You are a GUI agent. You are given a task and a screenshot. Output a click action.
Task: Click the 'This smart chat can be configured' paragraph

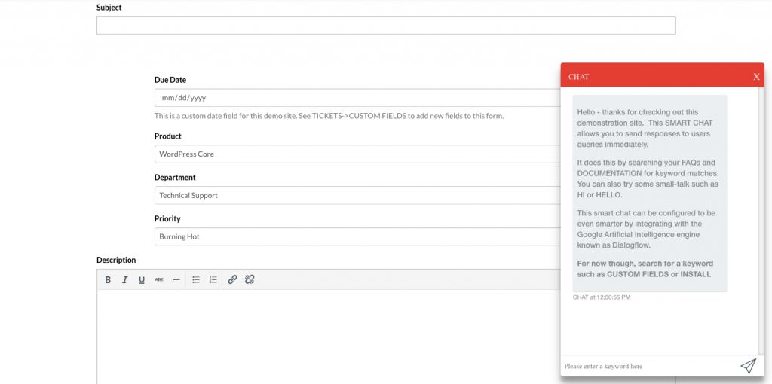645,229
